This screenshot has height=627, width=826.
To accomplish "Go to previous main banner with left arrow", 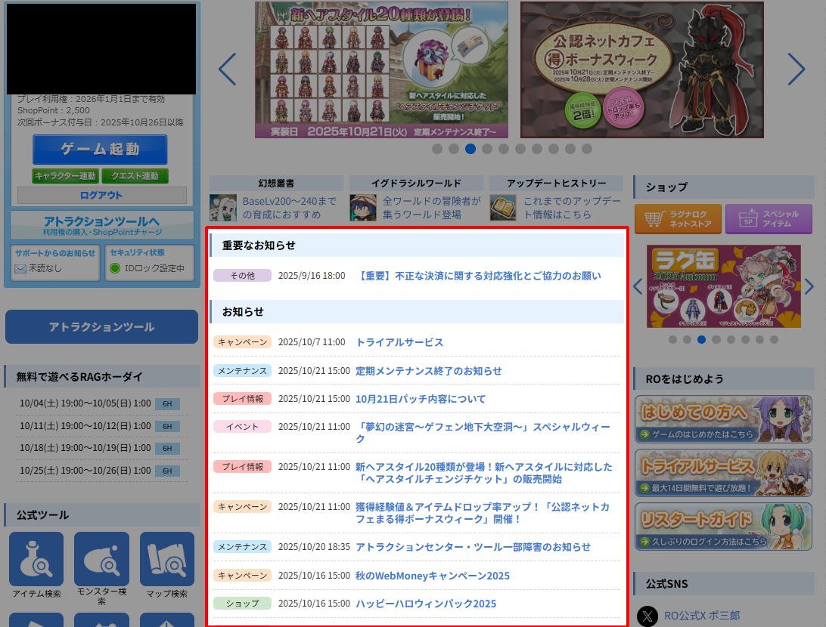I will (x=227, y=69).
